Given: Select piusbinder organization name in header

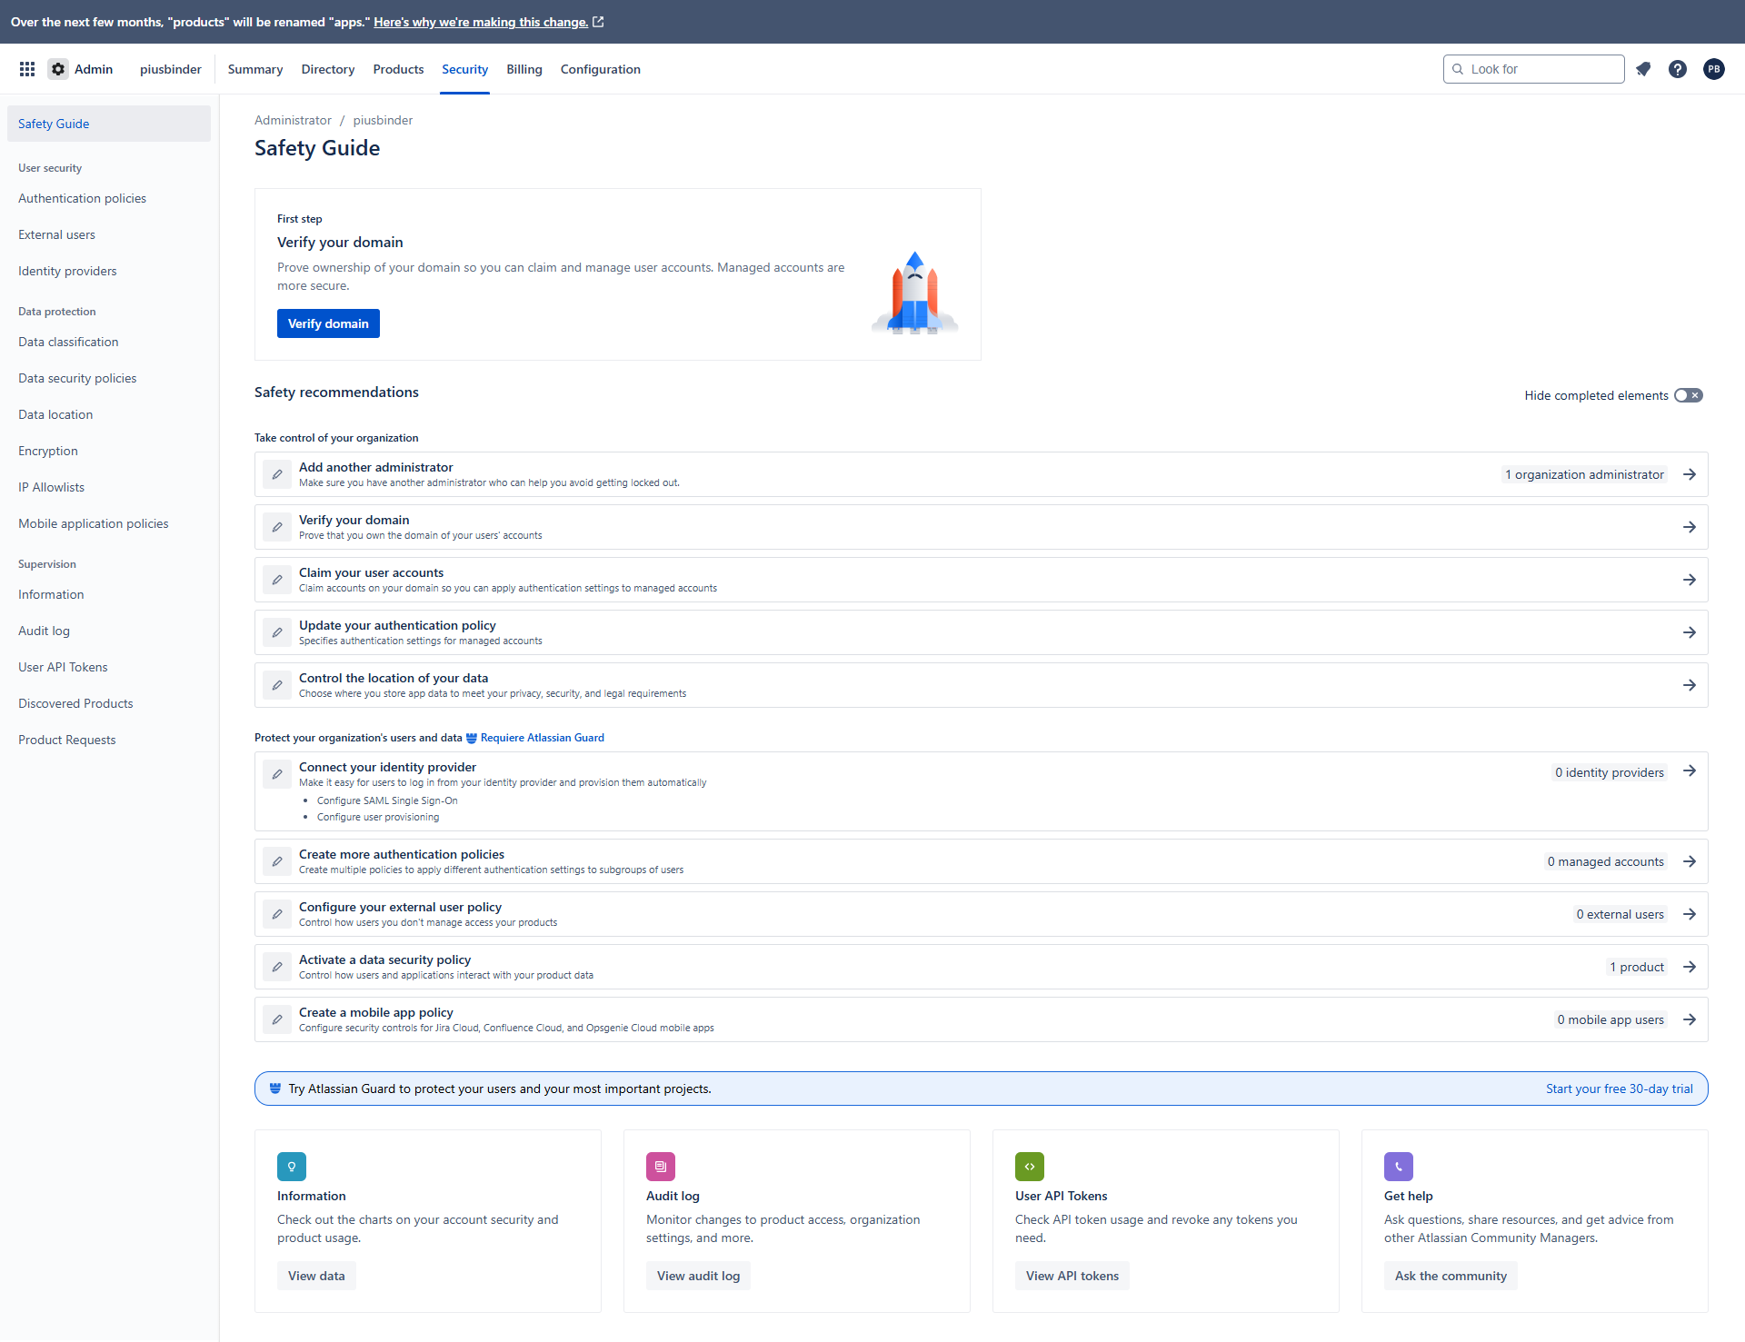Looking at the screenshot, I should [x=171, y=69].
